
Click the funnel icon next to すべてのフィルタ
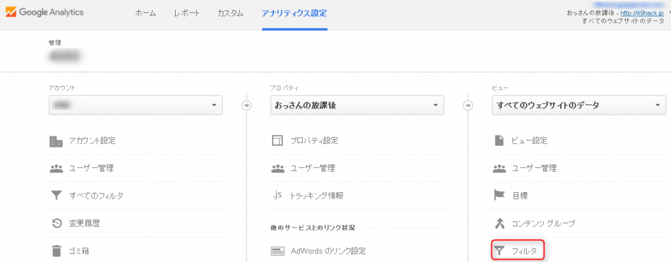point(56,195)
